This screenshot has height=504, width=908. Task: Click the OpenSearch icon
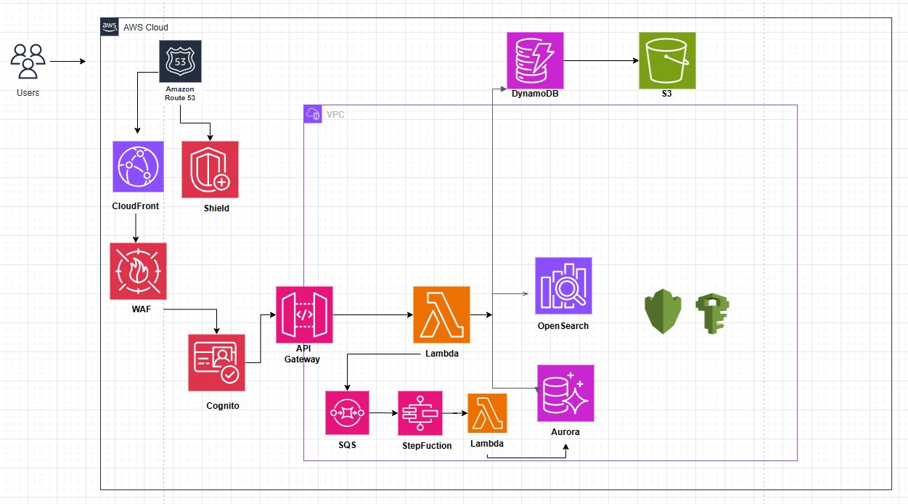(x=563, y=285)
